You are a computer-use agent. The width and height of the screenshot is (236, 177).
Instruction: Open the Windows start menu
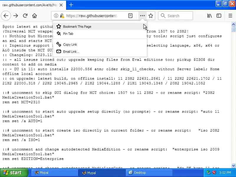[14, 173]
